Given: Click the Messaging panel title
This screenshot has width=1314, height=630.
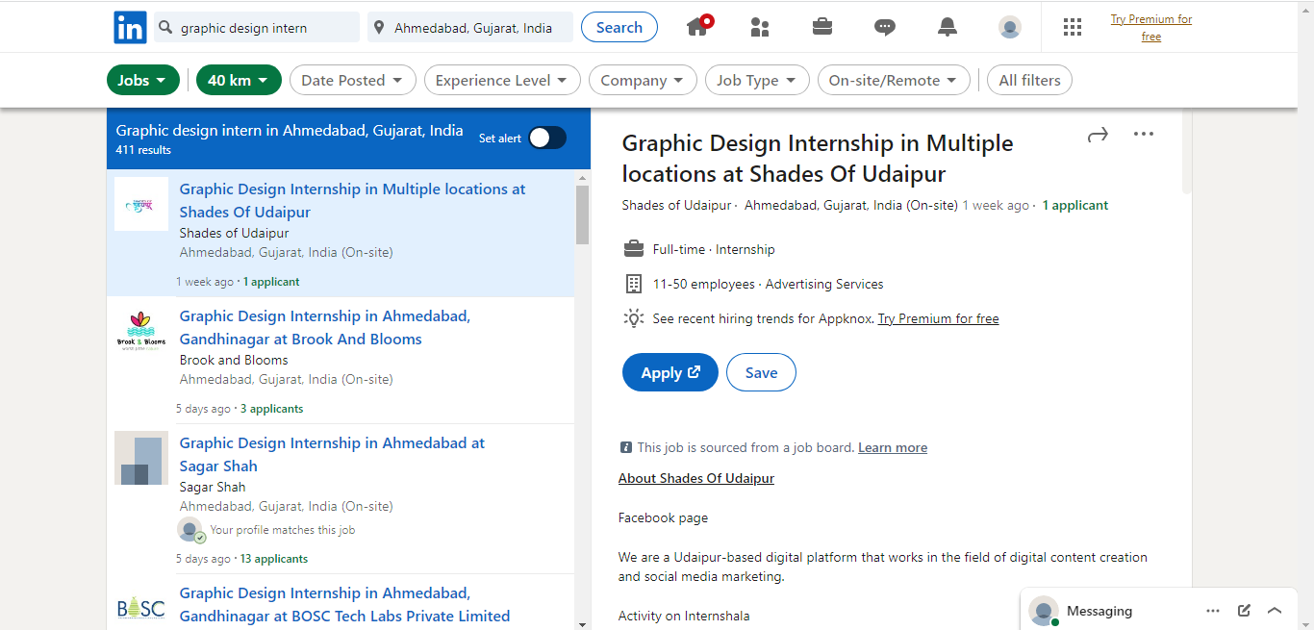Looking at the screenshot, I should tap(1099, 611).
